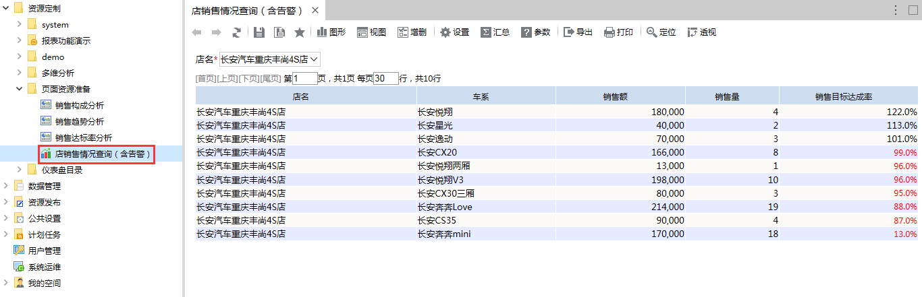Close the 店销售情况查询 tab
Screen dimensions: 922x297
(315, 11)
